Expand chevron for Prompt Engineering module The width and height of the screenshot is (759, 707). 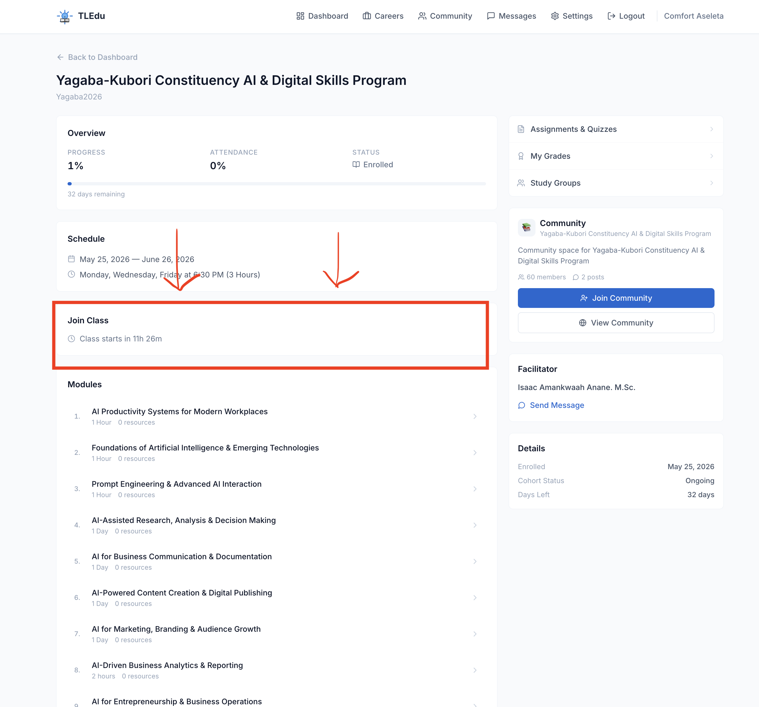(x=475, y=489)
